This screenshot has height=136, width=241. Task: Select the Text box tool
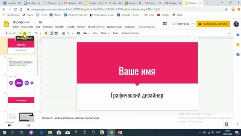point(51,33)
